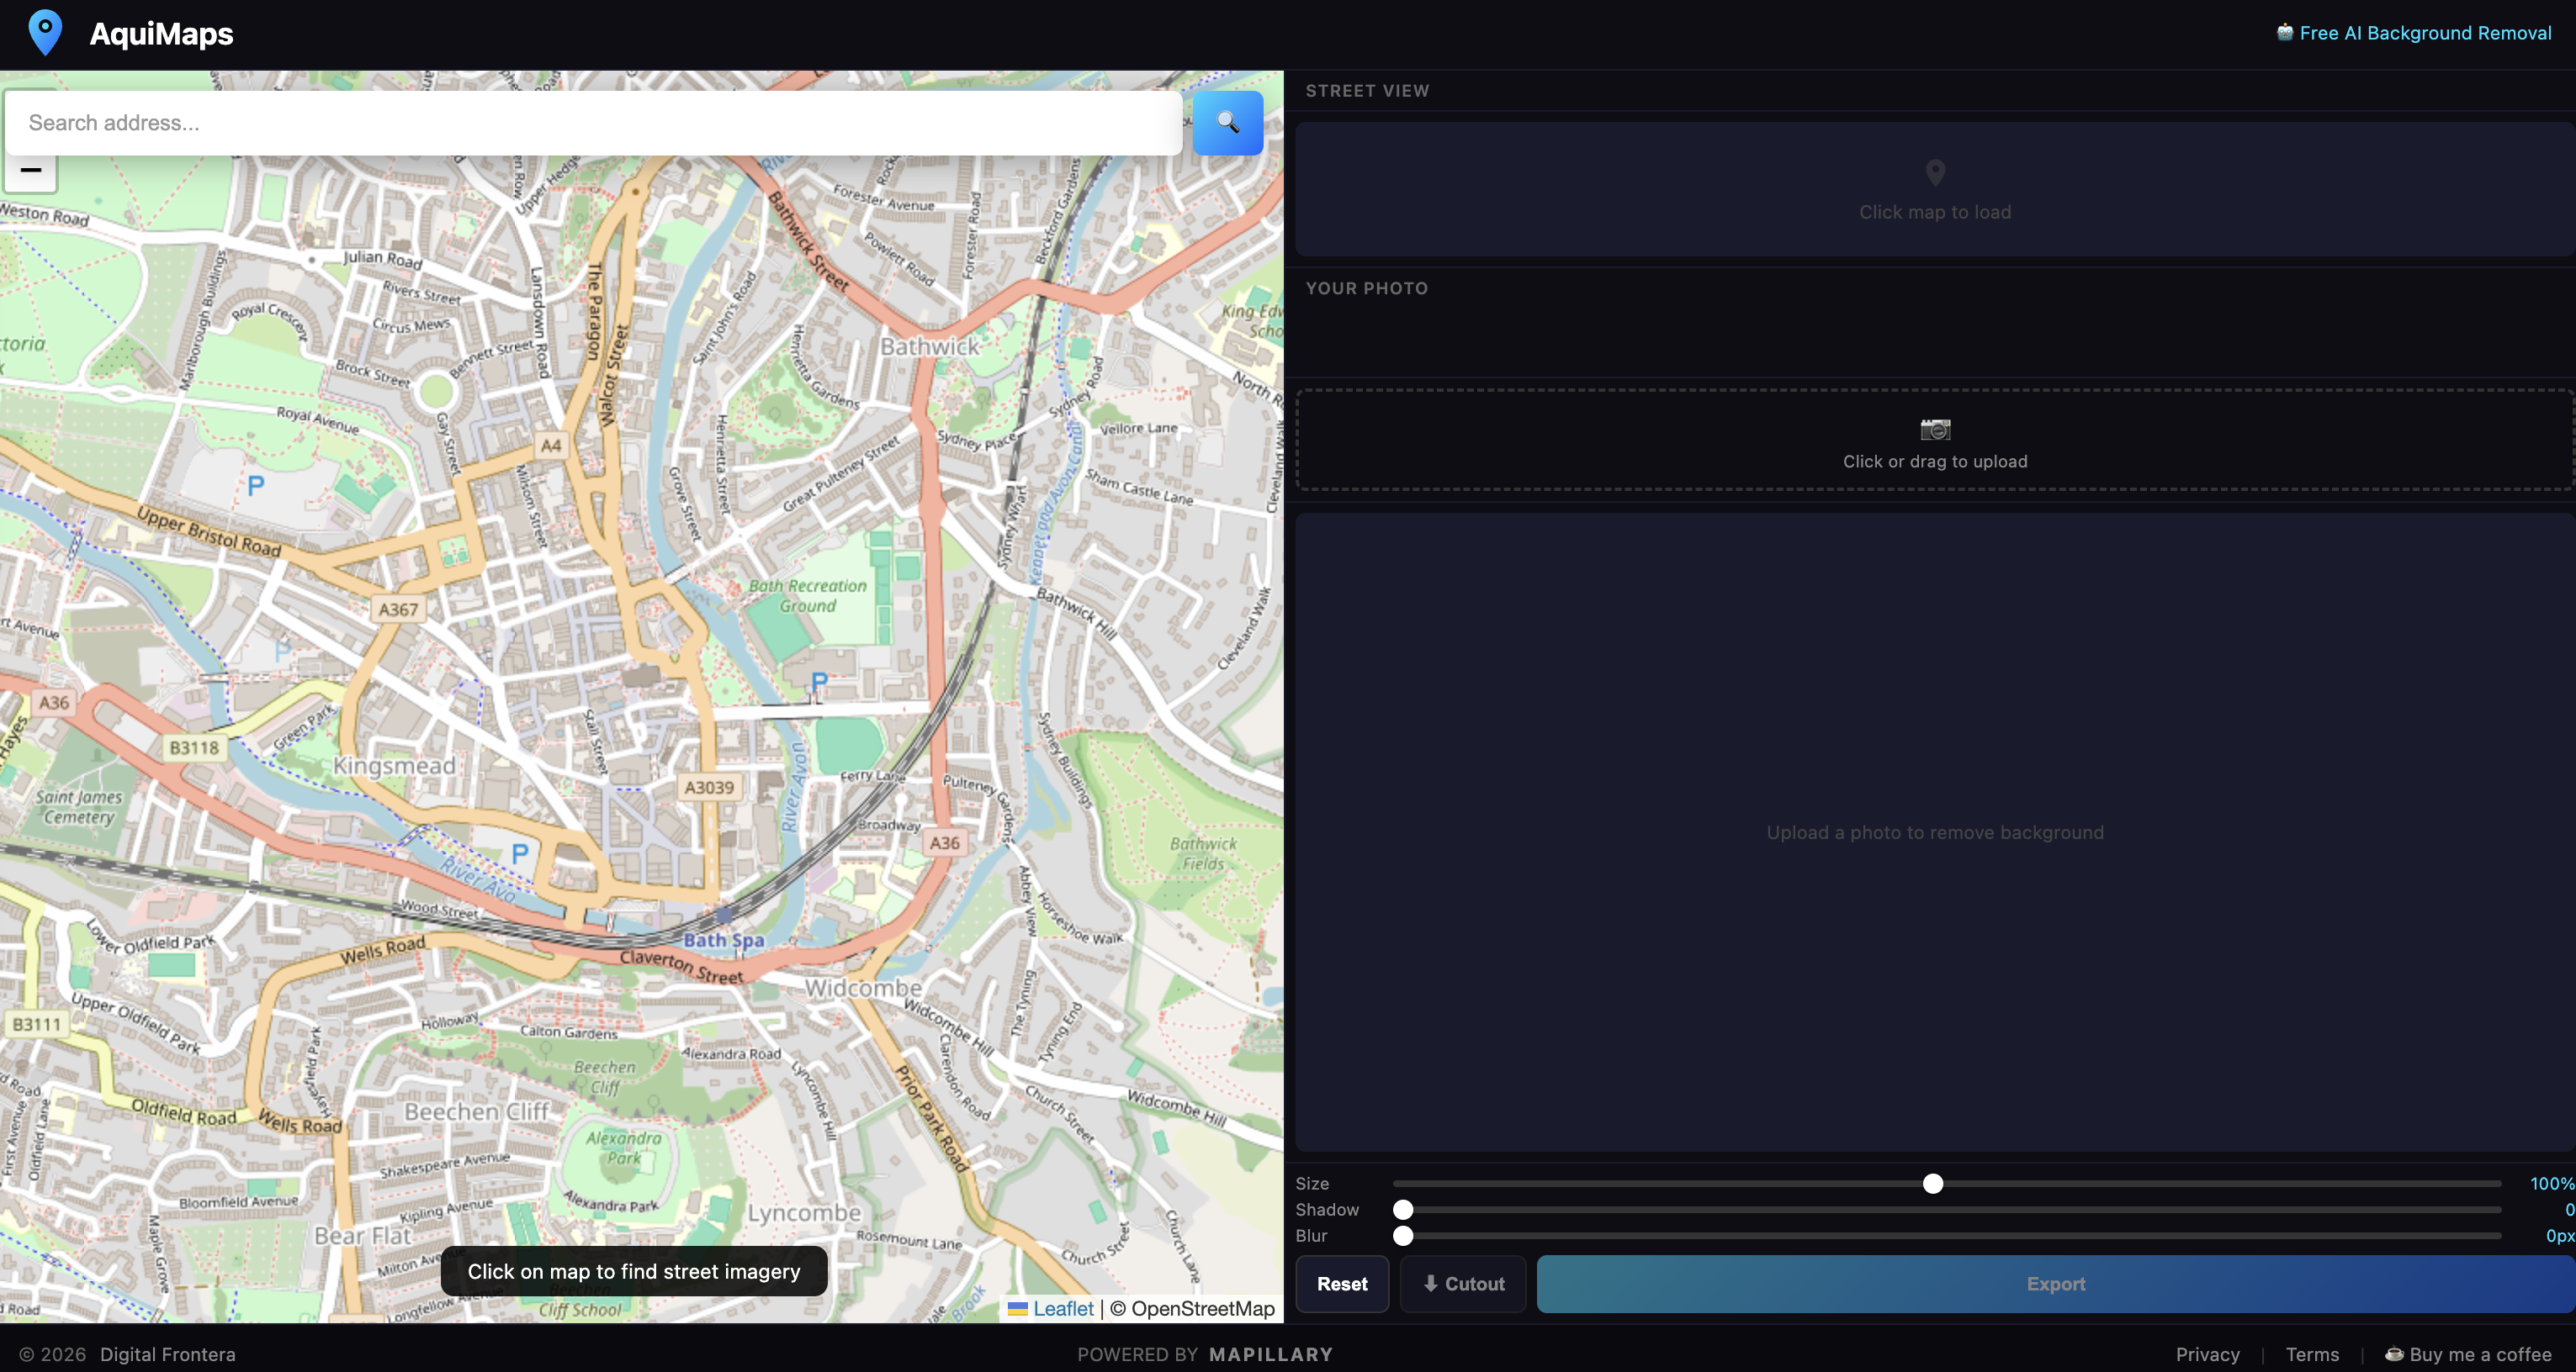Click the Blur slider handle
This screenshot has height=1372, width=2576.
point(1403,1236)
